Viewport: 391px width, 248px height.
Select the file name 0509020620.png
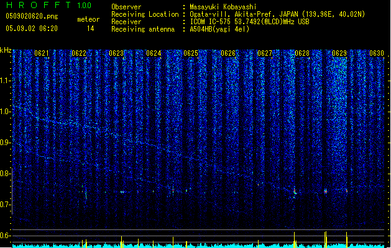32,16
